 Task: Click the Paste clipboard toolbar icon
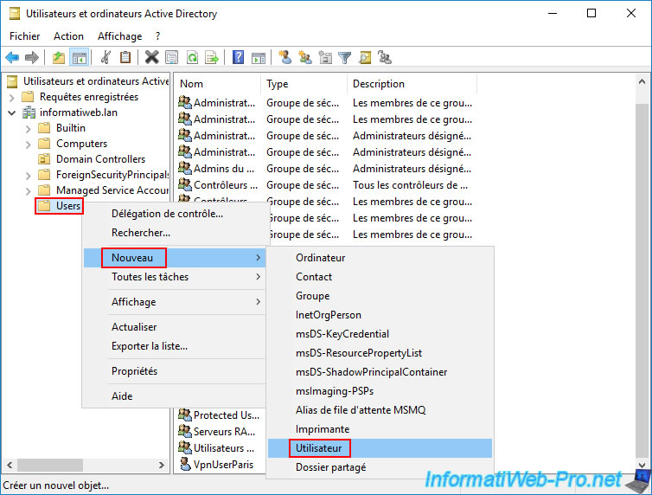point(125,58)
